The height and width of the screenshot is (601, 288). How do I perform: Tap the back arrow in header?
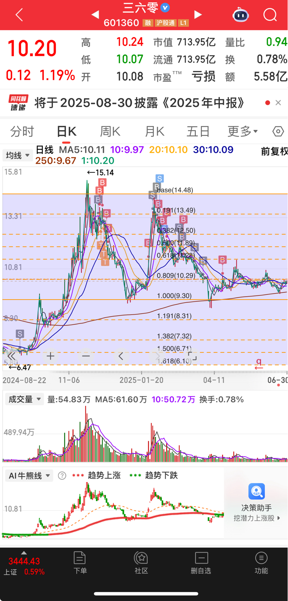tap(19, 15)
